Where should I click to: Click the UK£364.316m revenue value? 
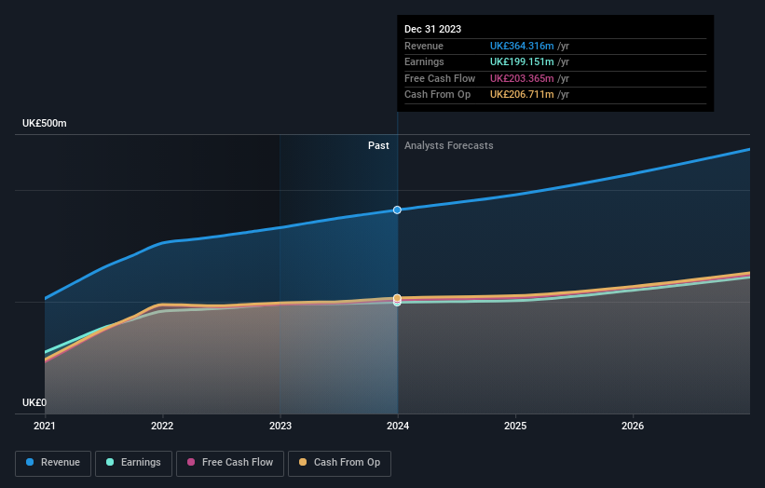522,46
